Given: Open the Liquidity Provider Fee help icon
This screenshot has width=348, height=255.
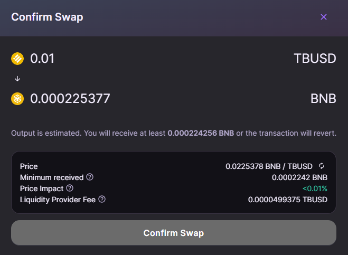Looking at the screenshot, I should coord(102,199).
